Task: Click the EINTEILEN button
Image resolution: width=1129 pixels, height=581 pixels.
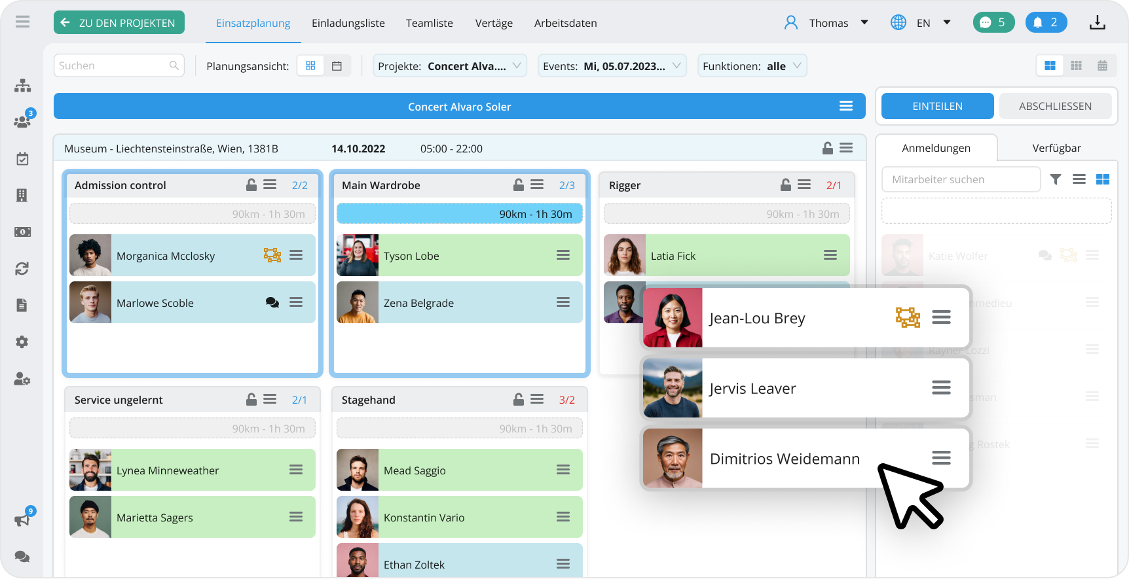Action: coord(937,106)
